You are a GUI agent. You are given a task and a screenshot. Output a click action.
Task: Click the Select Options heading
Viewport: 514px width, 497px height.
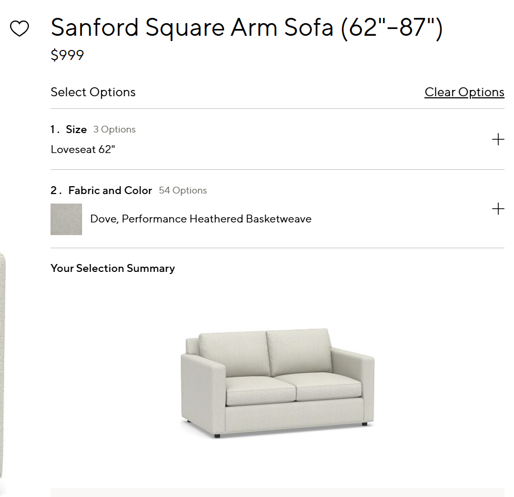93,92
